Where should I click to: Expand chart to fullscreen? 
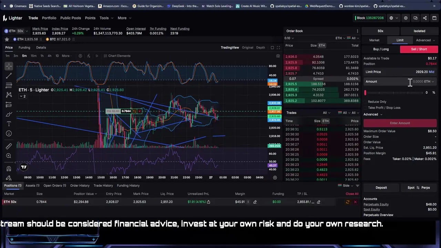click(x=278, y=48)
